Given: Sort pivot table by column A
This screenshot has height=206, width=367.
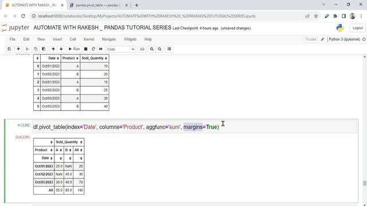Looking at the screenshot, I should point(58,150).
